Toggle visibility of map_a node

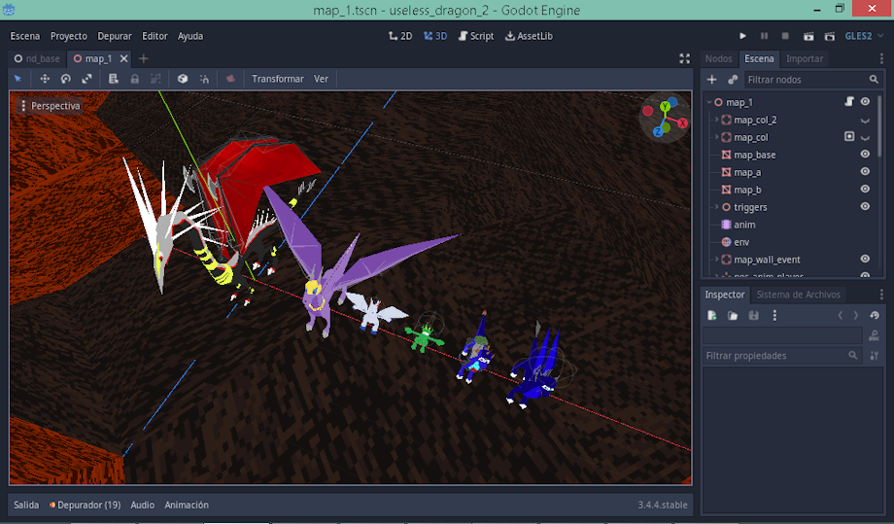click(x=865, y=172)
